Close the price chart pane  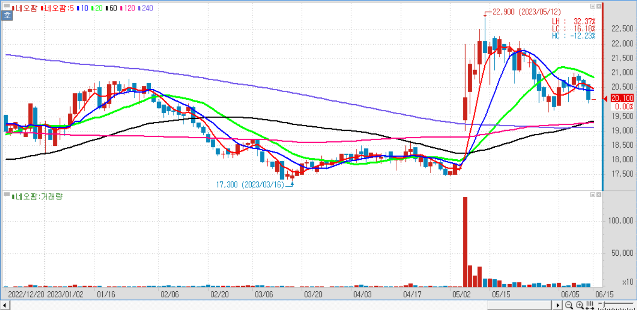(599, 6)
